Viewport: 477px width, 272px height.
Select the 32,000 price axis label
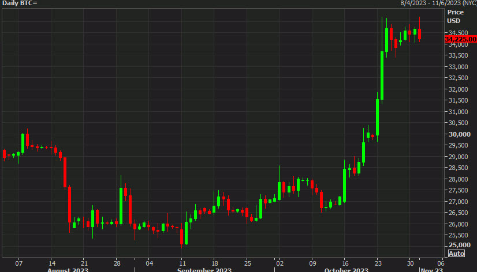point(458,89)
